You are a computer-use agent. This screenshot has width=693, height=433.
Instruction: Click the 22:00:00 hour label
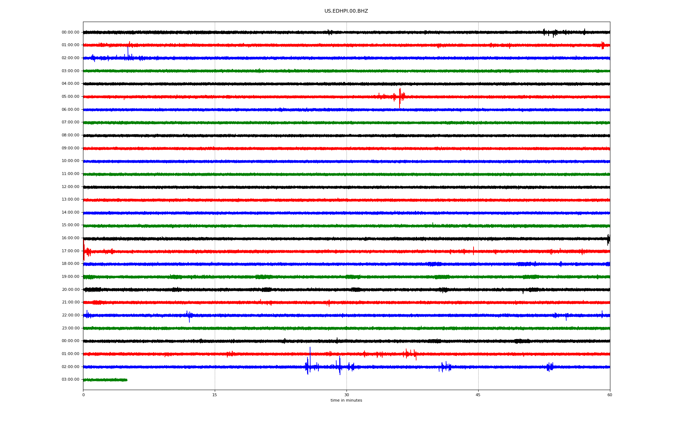[x=70, y=315]
